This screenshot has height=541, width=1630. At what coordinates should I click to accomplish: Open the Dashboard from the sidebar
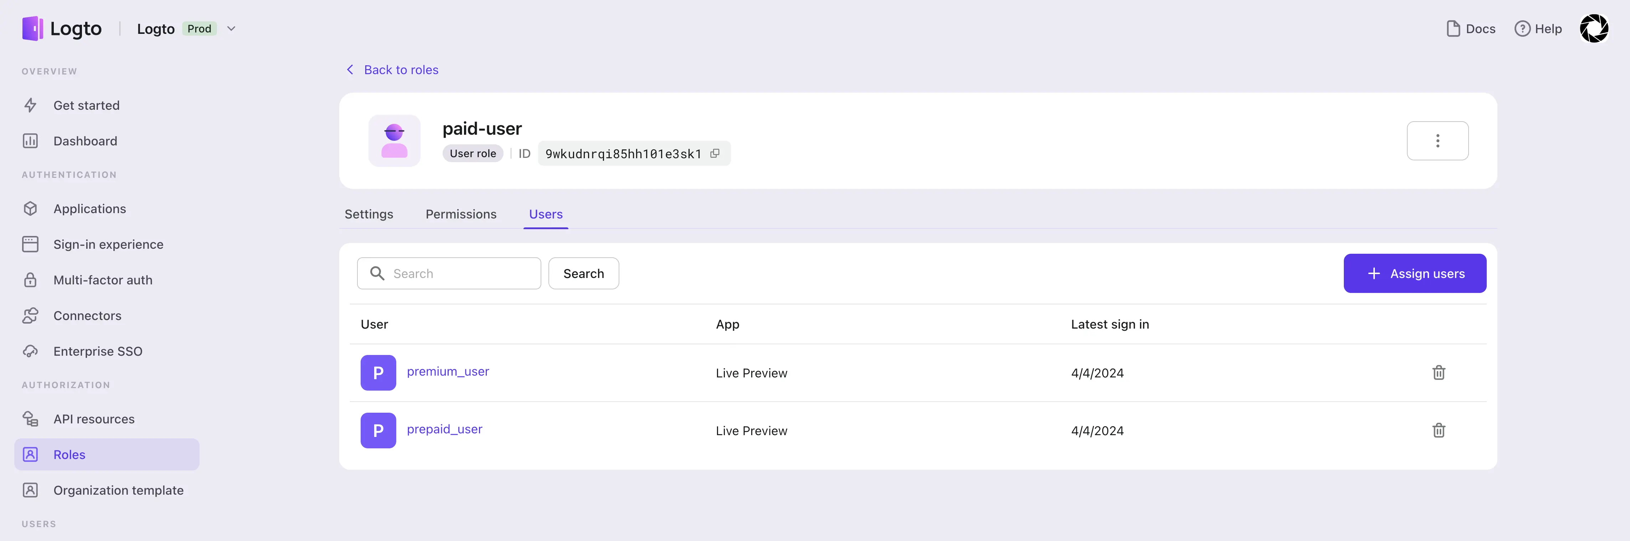click(x=85, y=140)
